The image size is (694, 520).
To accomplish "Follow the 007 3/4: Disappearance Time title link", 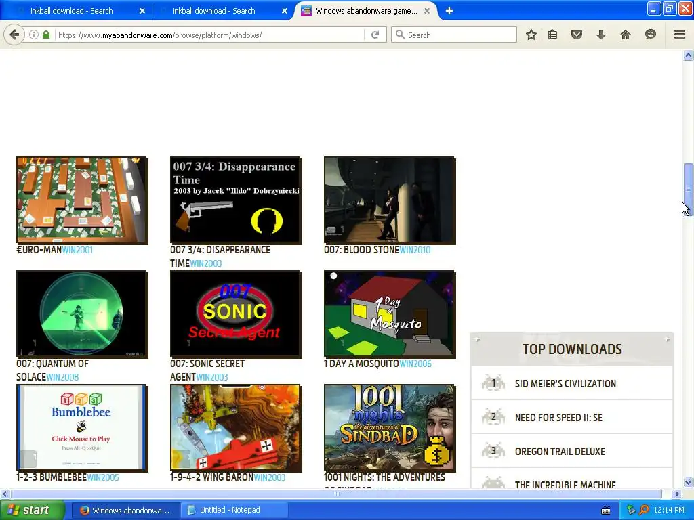I will (220, 257).
